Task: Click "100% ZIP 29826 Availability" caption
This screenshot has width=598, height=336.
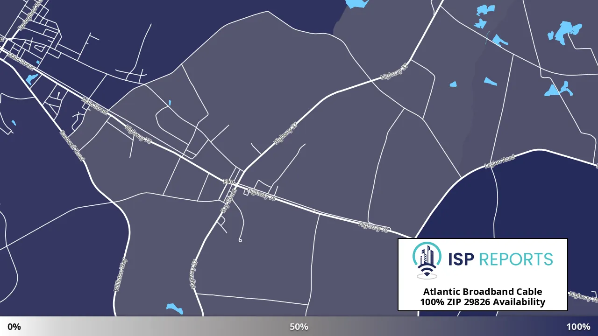Action: [483, 302]
